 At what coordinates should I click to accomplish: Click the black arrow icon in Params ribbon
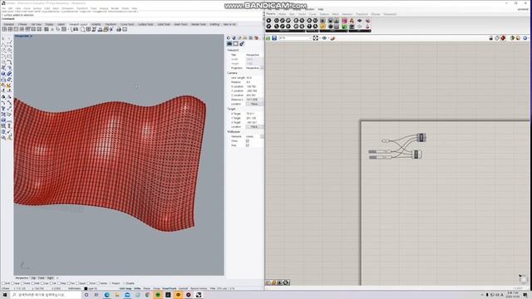360,21
